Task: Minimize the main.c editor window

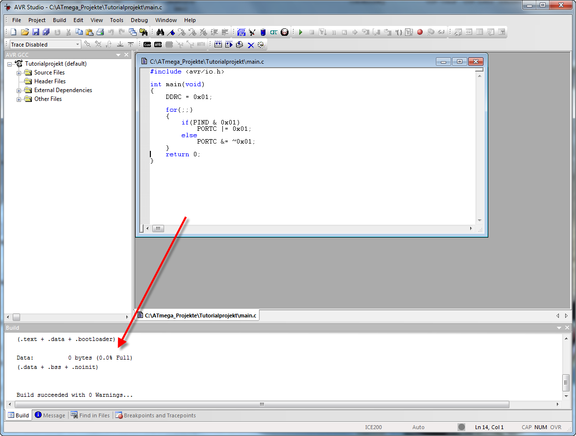Action: [x=443, y=62]
